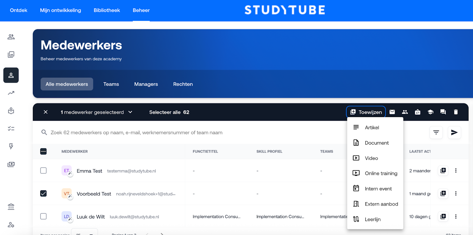Open the payments money sidebar icon
Screen dimensions: 473x235
[x=11, y=164]
